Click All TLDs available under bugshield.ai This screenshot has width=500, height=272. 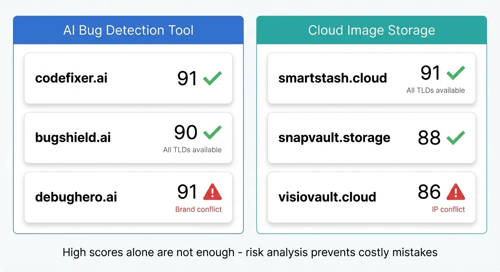(192, 150)
